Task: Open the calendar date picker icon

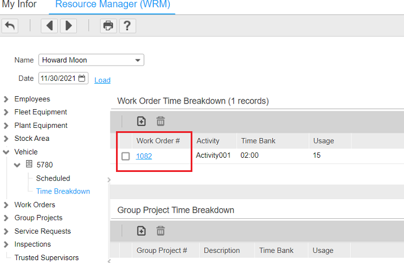Action: coord(82,79)
